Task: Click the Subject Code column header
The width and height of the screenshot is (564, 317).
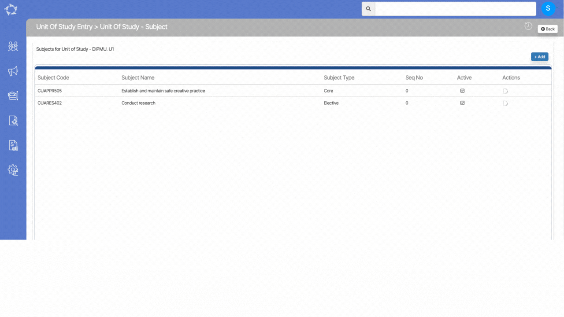Action: [x=53, y=77]
